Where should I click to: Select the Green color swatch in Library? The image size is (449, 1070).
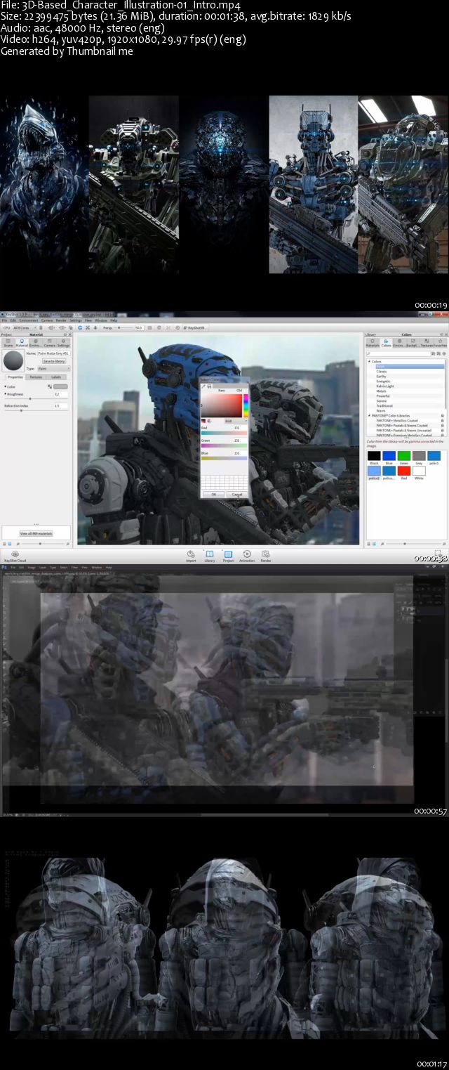point(404,456)
